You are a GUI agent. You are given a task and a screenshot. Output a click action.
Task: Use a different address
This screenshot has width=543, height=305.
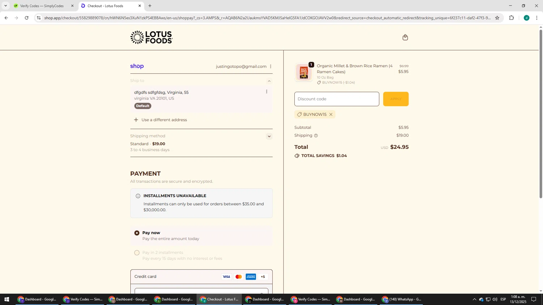coord(160,120)
